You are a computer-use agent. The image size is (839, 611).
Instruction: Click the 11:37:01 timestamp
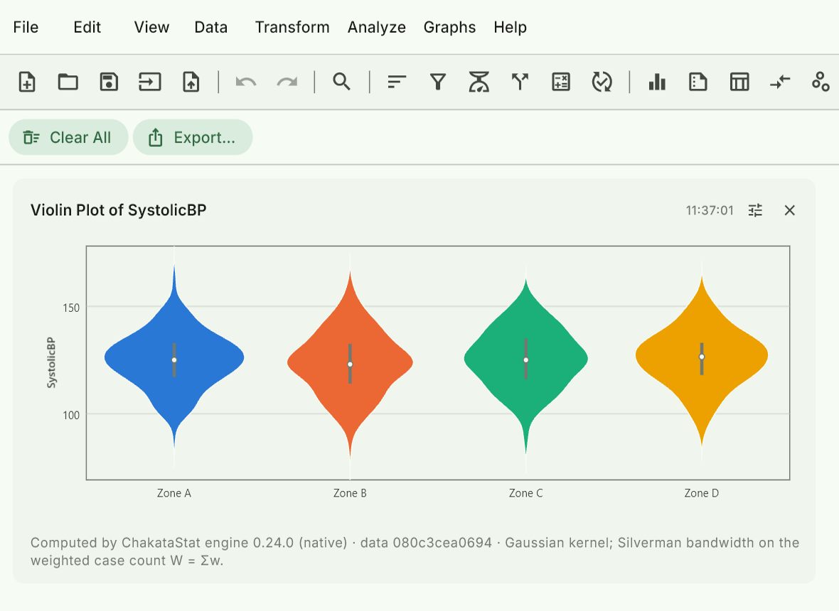710,210
